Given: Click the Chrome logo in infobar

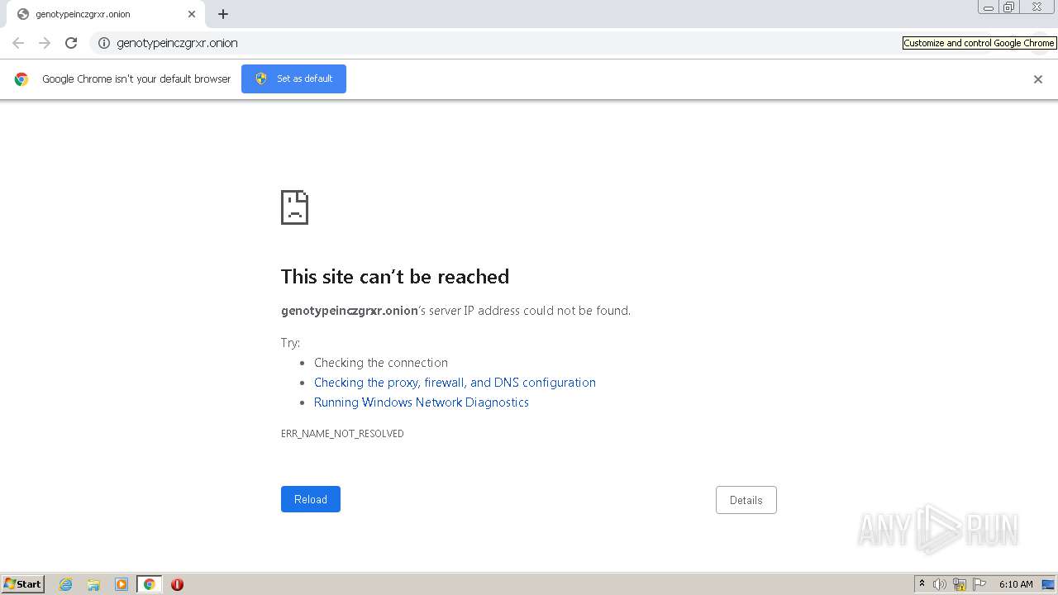Looking at the screenshot, I should click(21, 79).
